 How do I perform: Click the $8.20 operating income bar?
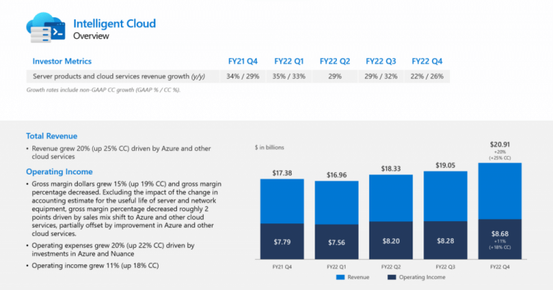(x=391, y=240)
